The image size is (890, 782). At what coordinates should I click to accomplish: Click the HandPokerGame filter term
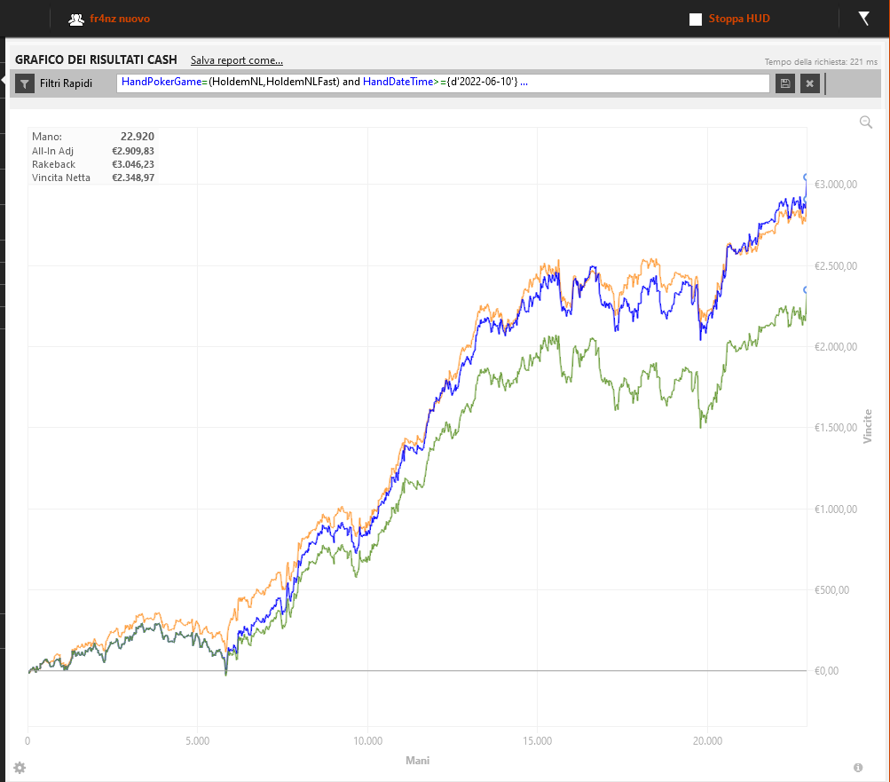pos(161,82)
